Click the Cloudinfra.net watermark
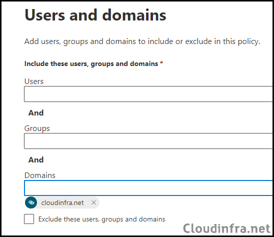Screen dimensions: 274x237 pos(226,228)
